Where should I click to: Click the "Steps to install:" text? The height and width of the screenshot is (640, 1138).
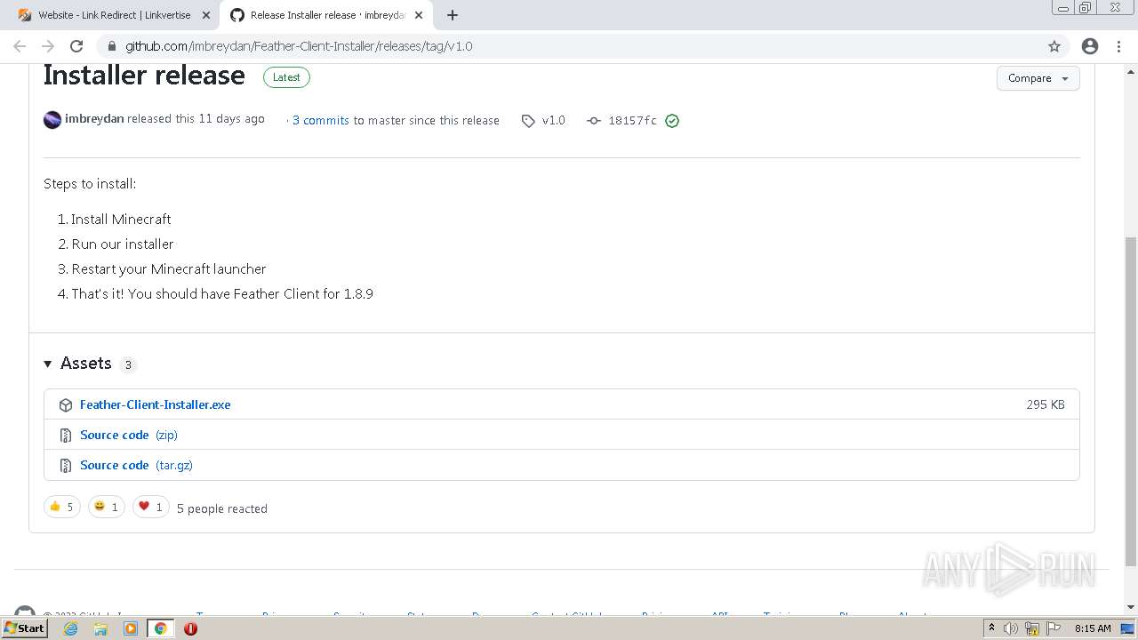90,184
